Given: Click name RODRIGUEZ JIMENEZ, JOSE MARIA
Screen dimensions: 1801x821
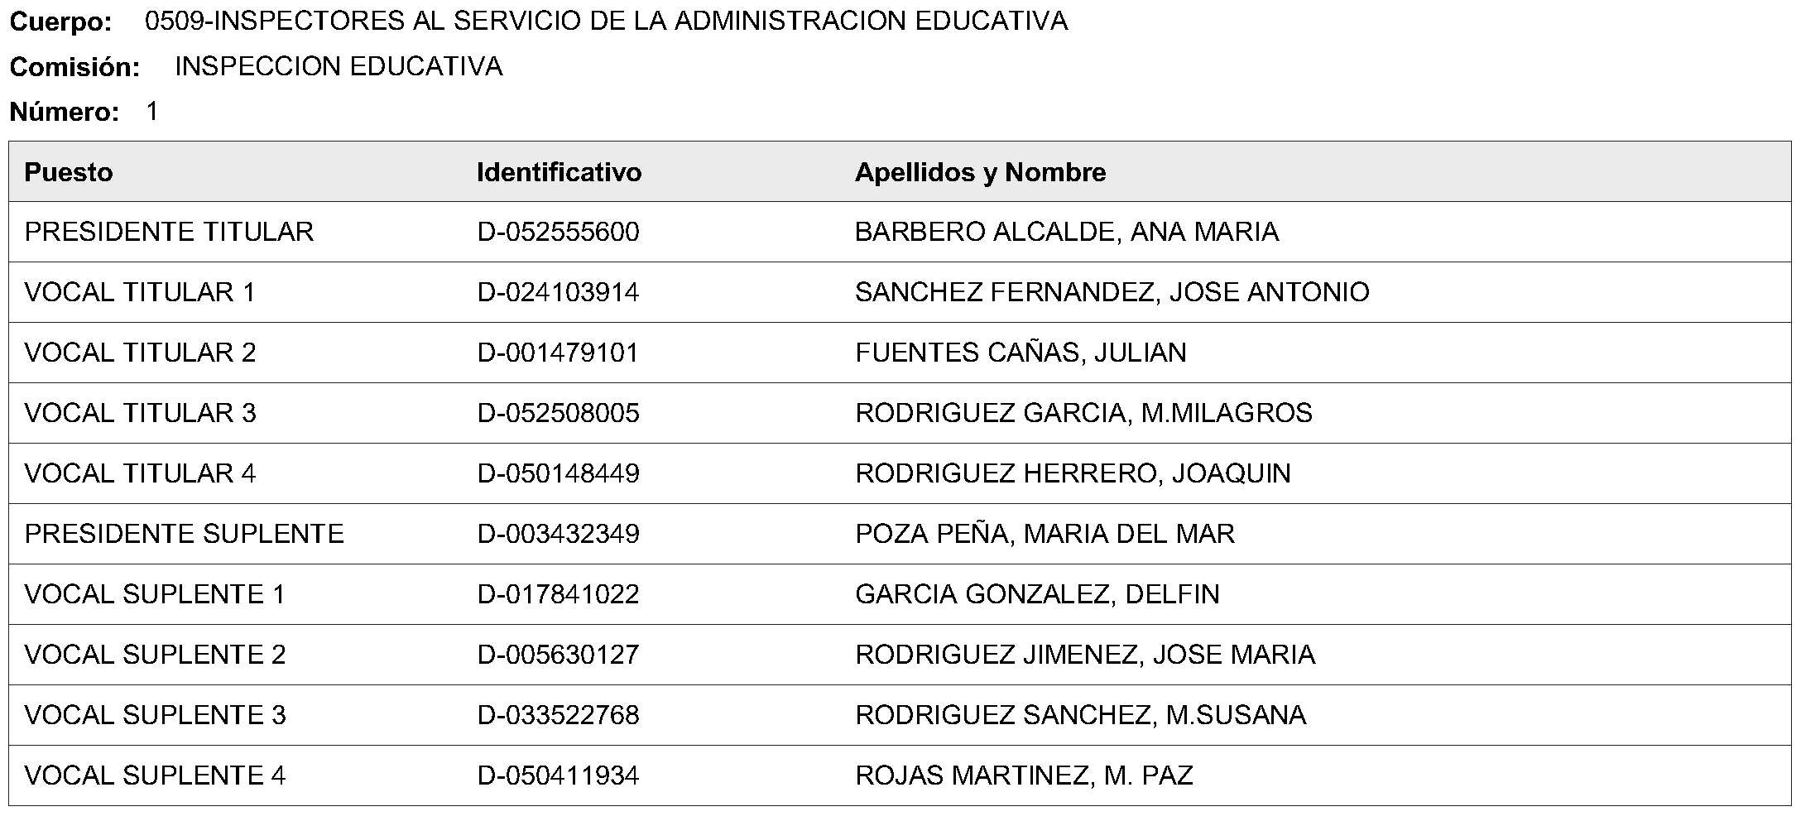Looking at the screenshot, I should point(1085,655).
